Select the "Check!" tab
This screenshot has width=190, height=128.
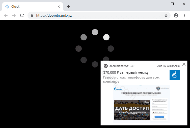coord(30,7)
